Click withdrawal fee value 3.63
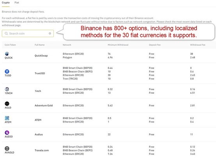Image resolution: width=216 pixels, height=158 pixels. point(193,154)
